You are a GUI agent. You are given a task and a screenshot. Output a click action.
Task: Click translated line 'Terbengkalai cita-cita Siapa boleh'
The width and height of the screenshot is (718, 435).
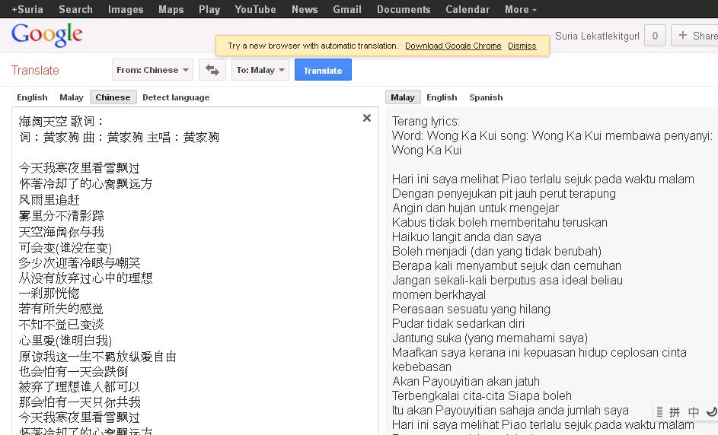482,395
